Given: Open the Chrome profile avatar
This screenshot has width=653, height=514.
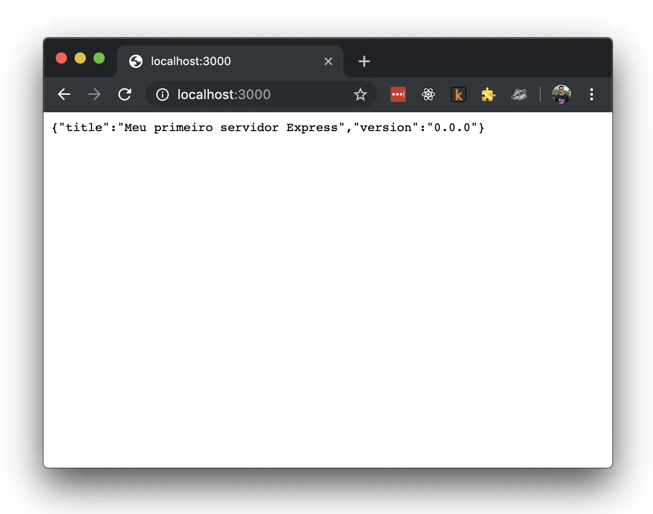Looking at the screenshot, I should [x=561, y=94].
